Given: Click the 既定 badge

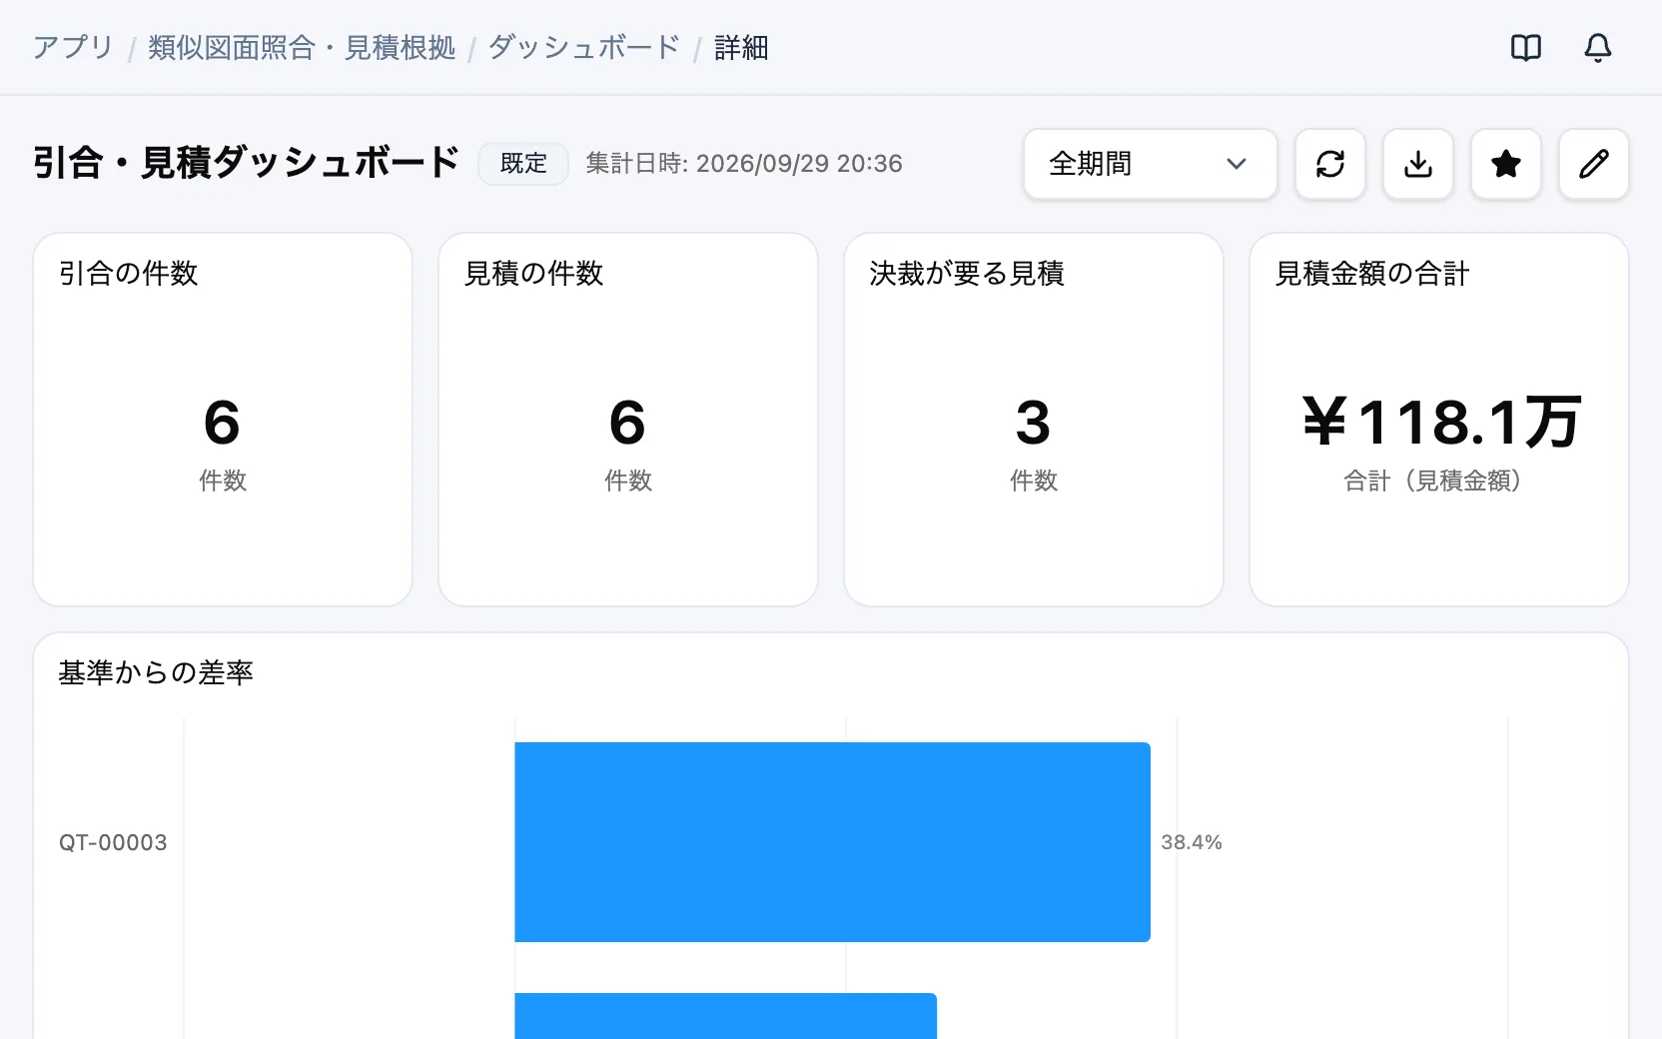Looking at the screenshot, I should [x=523, y=163].
